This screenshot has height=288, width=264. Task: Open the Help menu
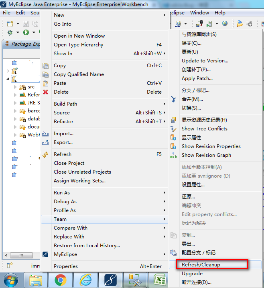[x=220, y=13]
